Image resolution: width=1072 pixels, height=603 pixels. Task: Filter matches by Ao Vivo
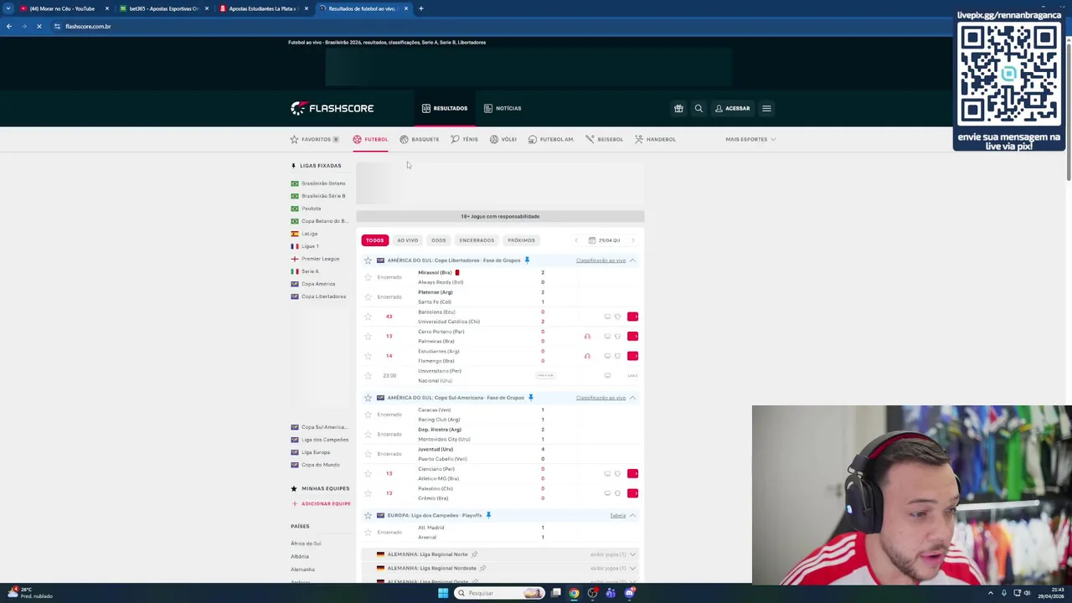407,240
